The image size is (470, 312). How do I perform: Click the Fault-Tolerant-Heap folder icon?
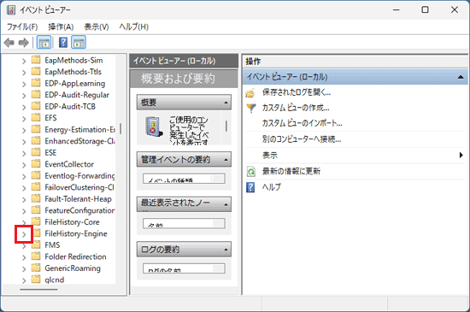(36, 198)
